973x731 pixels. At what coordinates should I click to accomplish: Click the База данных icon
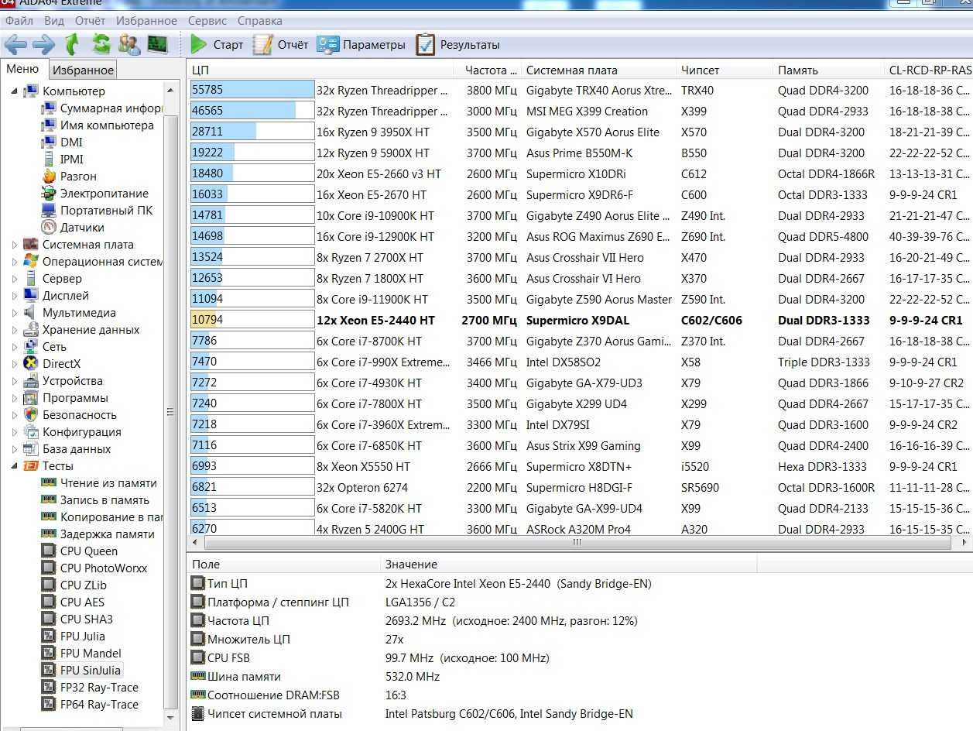click(31, 449)
